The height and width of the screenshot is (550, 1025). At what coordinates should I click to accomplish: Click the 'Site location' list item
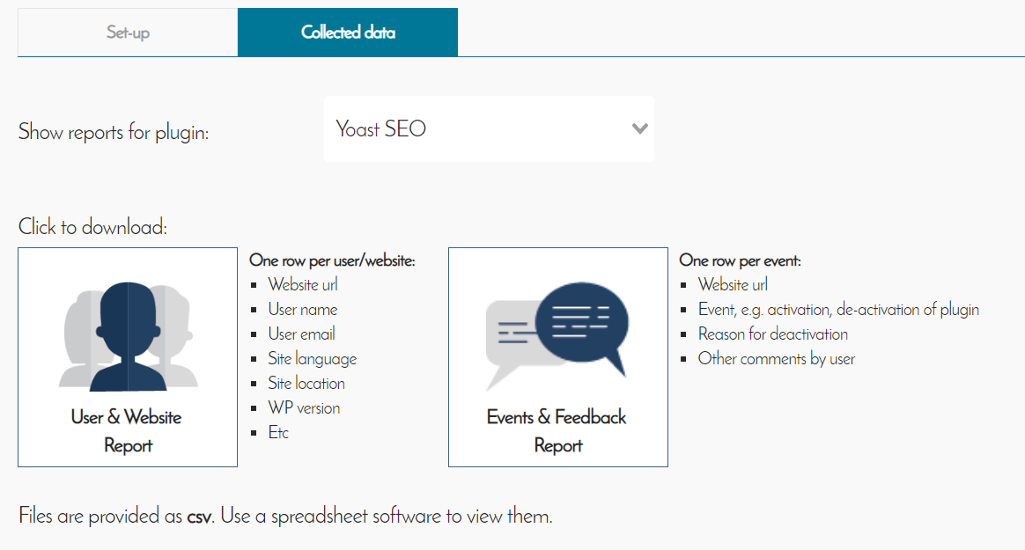point(306,384)
